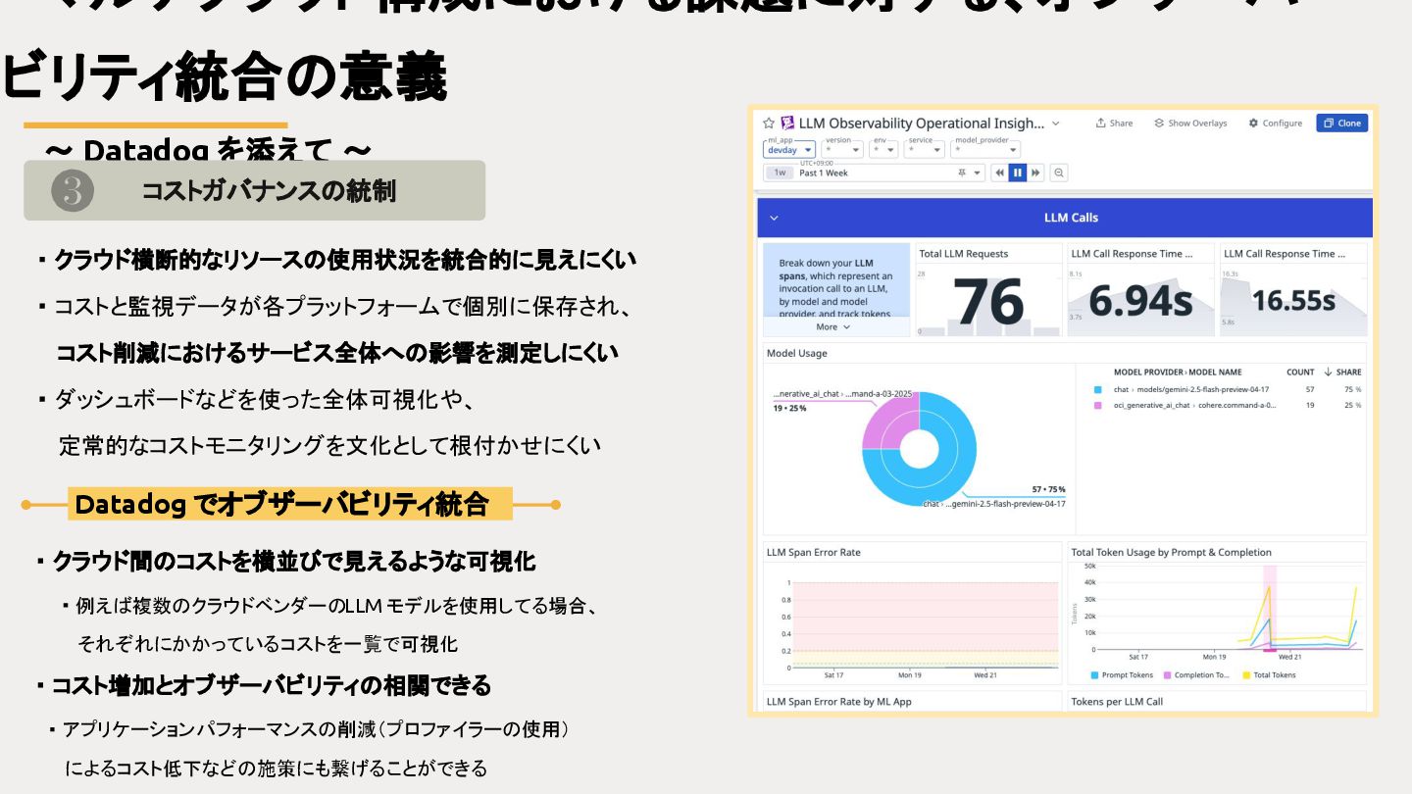
Task: Click Total Token Usage by Prompt & Completion title
Action: pyautogui.click(x=1171, y=552)
